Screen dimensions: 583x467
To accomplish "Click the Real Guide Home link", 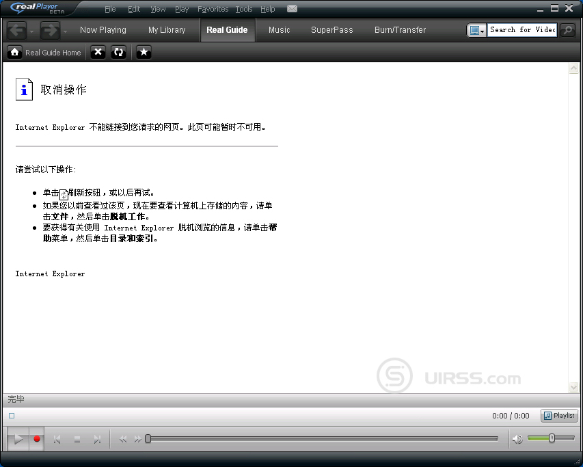I will pos(53,53).
